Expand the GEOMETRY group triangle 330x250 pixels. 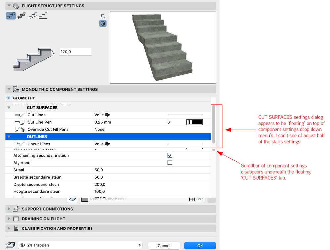(8, 98)
